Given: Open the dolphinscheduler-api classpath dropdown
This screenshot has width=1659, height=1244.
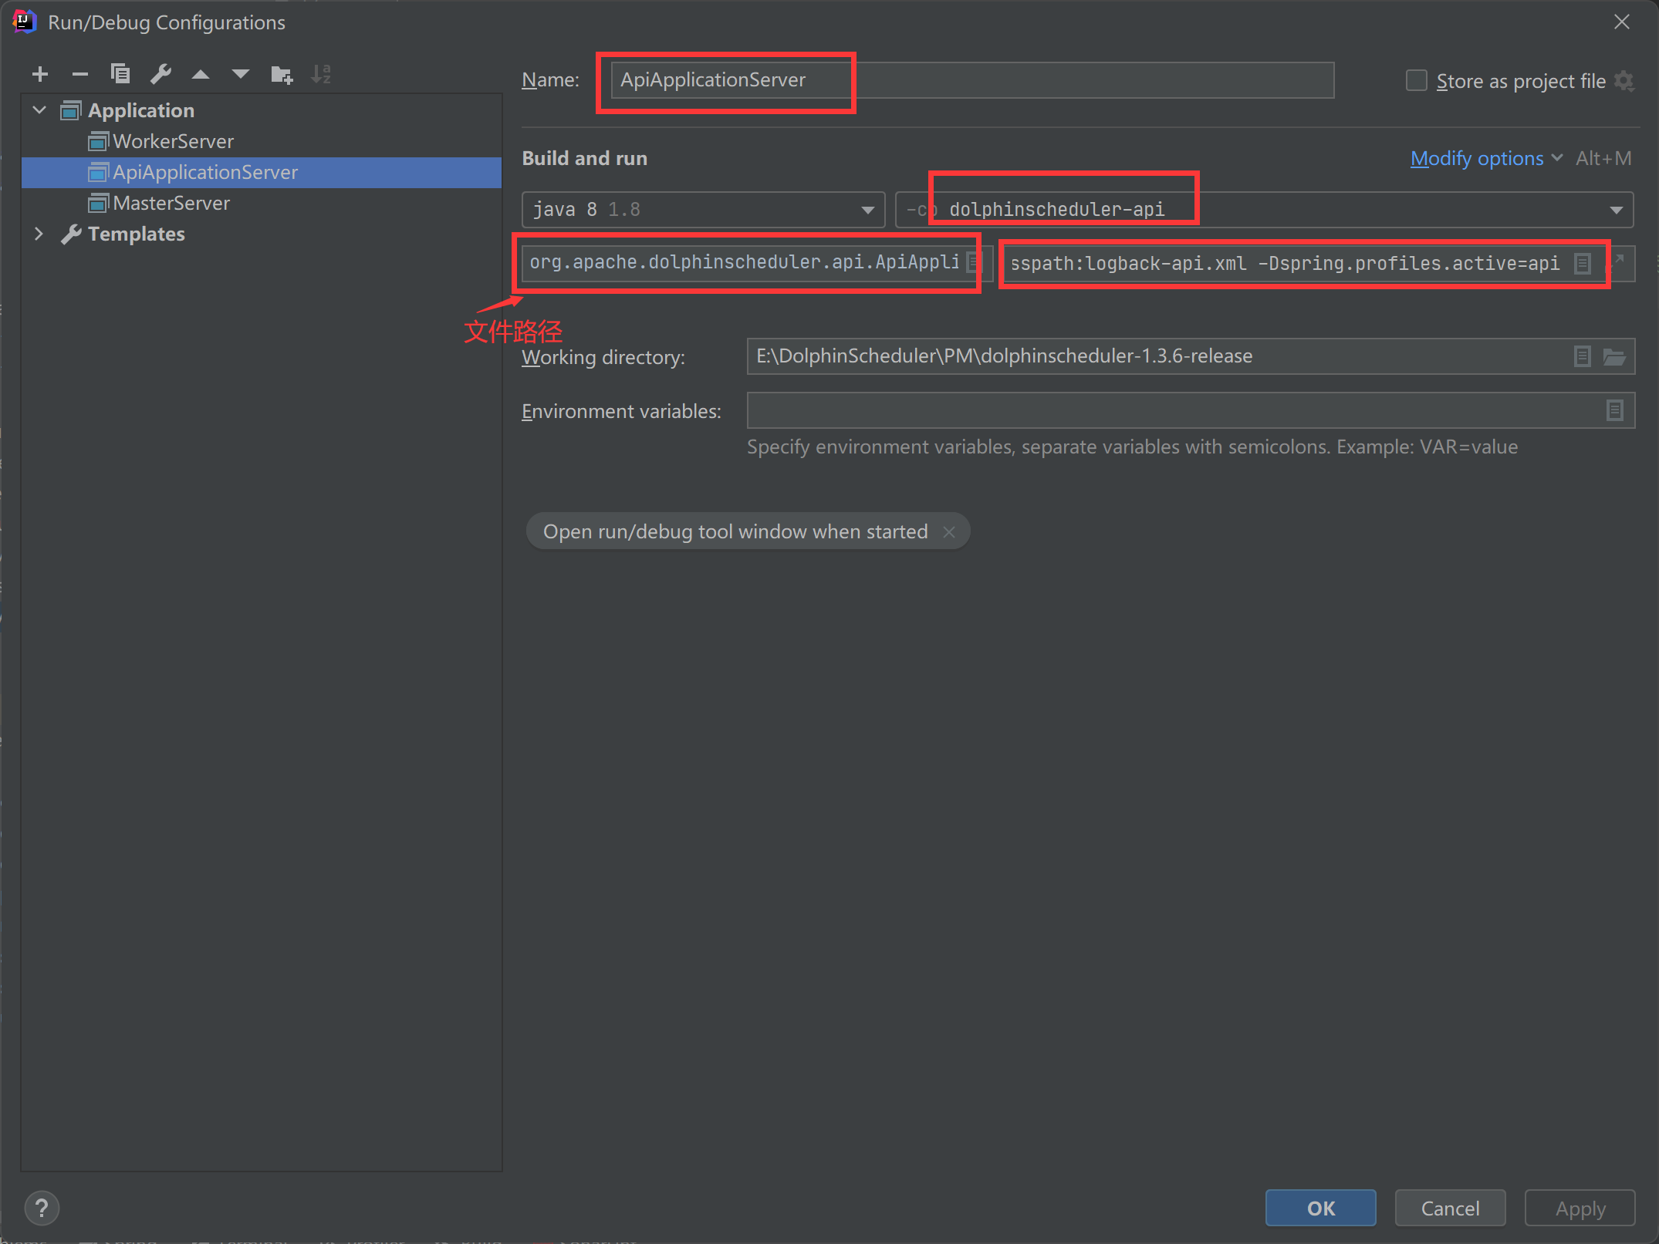Looking at the screenshot, I should (x=1616, y=210).
